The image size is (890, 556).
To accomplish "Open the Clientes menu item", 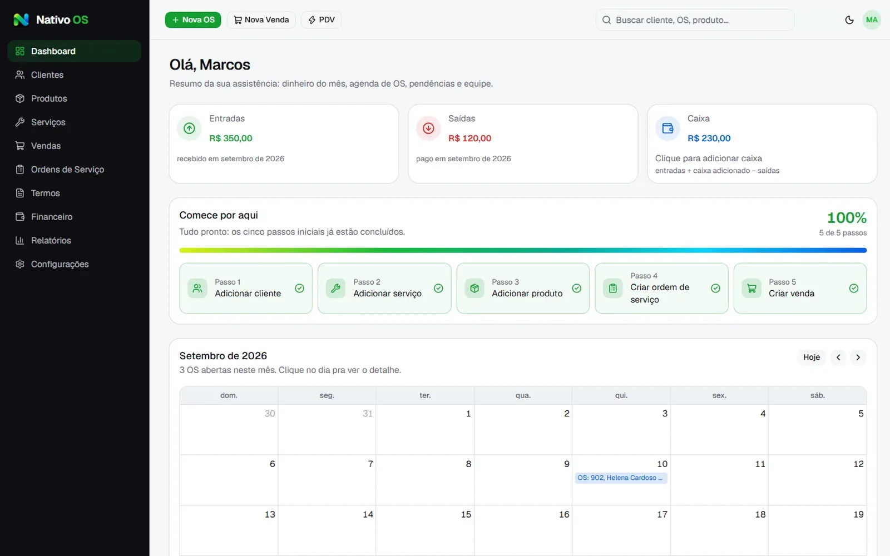I will coord(75,75).
